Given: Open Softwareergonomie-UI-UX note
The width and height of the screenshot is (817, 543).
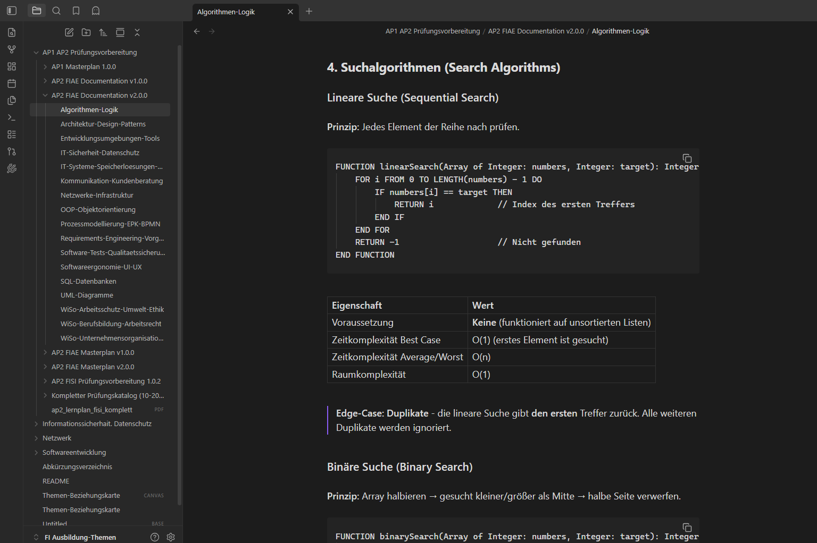Looking at the screenshot, I should click(101, 267).
